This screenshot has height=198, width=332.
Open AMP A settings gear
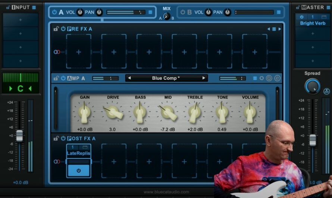click(262, 78)
